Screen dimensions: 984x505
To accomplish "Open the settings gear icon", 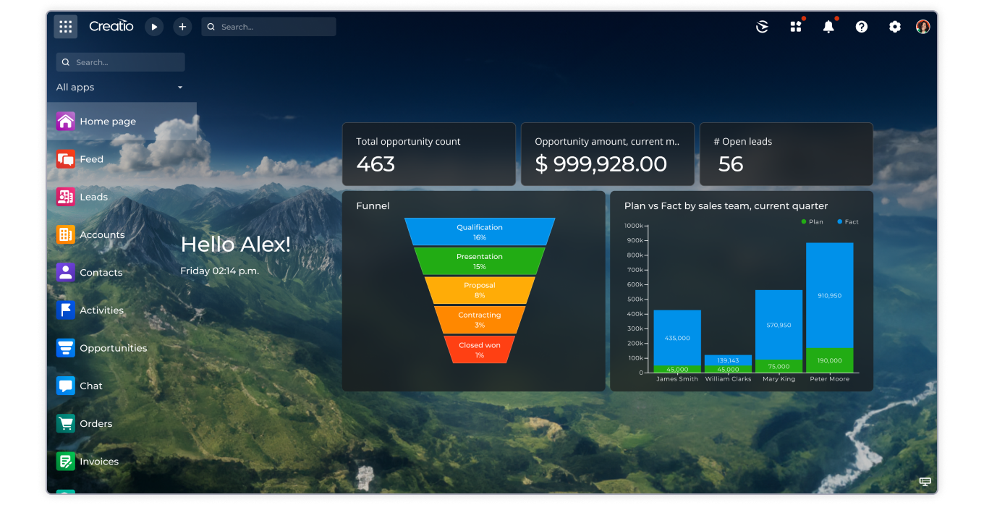I will click(x=894, y=27).
